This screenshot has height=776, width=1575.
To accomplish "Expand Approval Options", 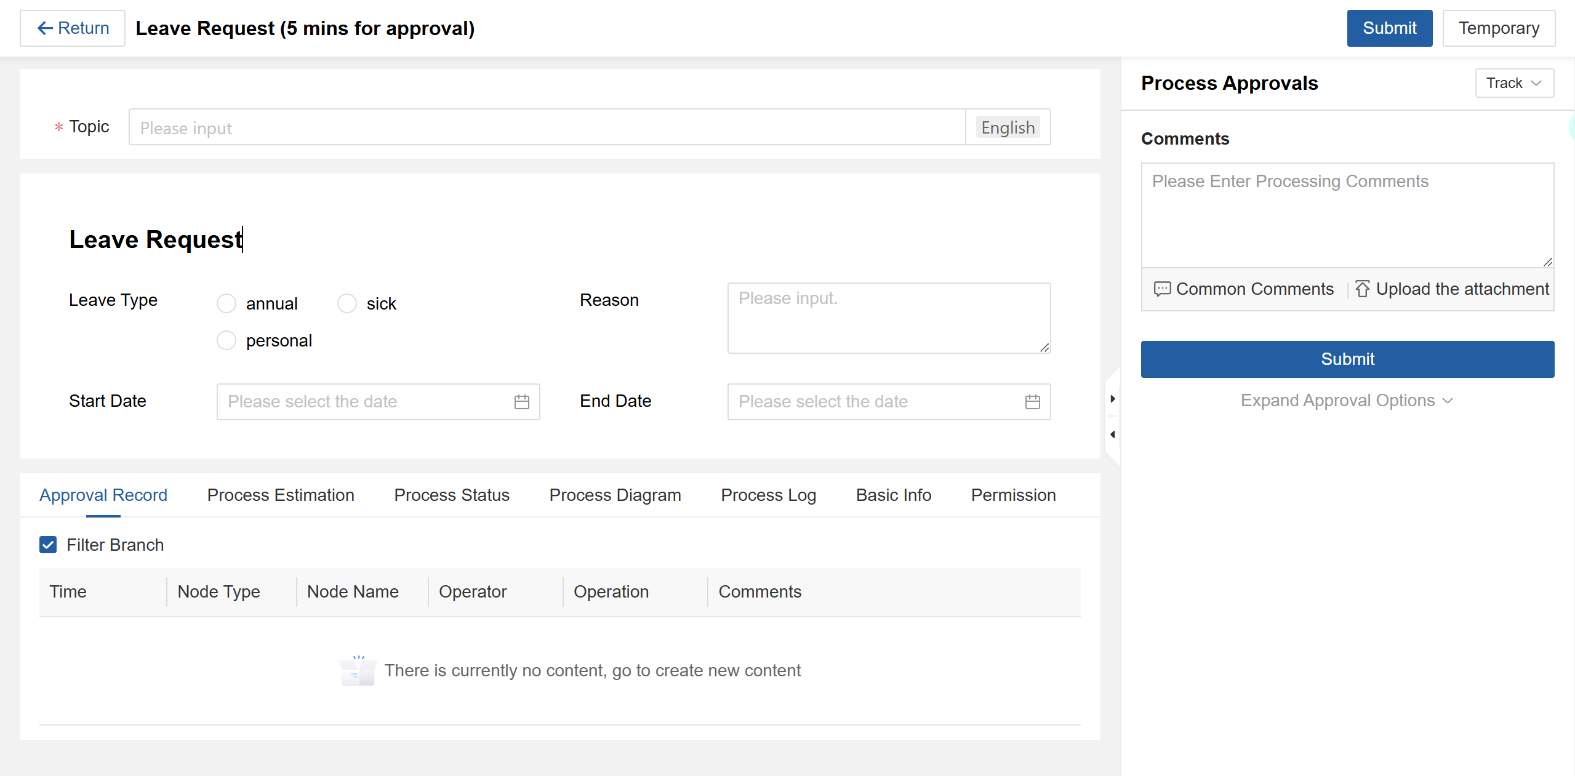I will [x=1346, y=401].
